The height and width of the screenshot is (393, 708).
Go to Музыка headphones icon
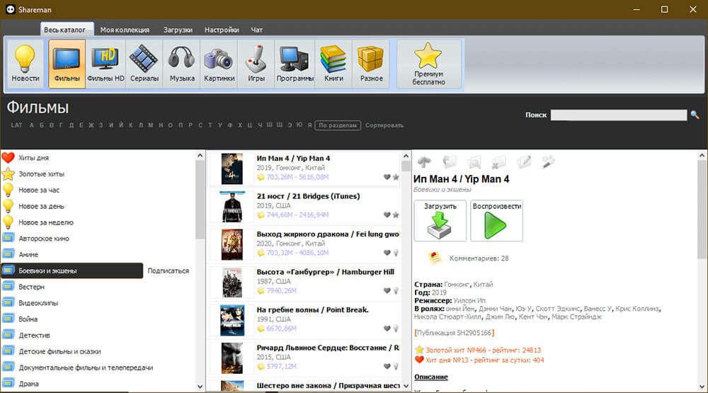point(182,64)
